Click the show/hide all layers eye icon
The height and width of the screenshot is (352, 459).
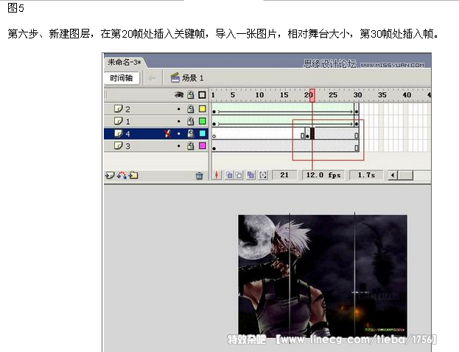coord(179,94)
